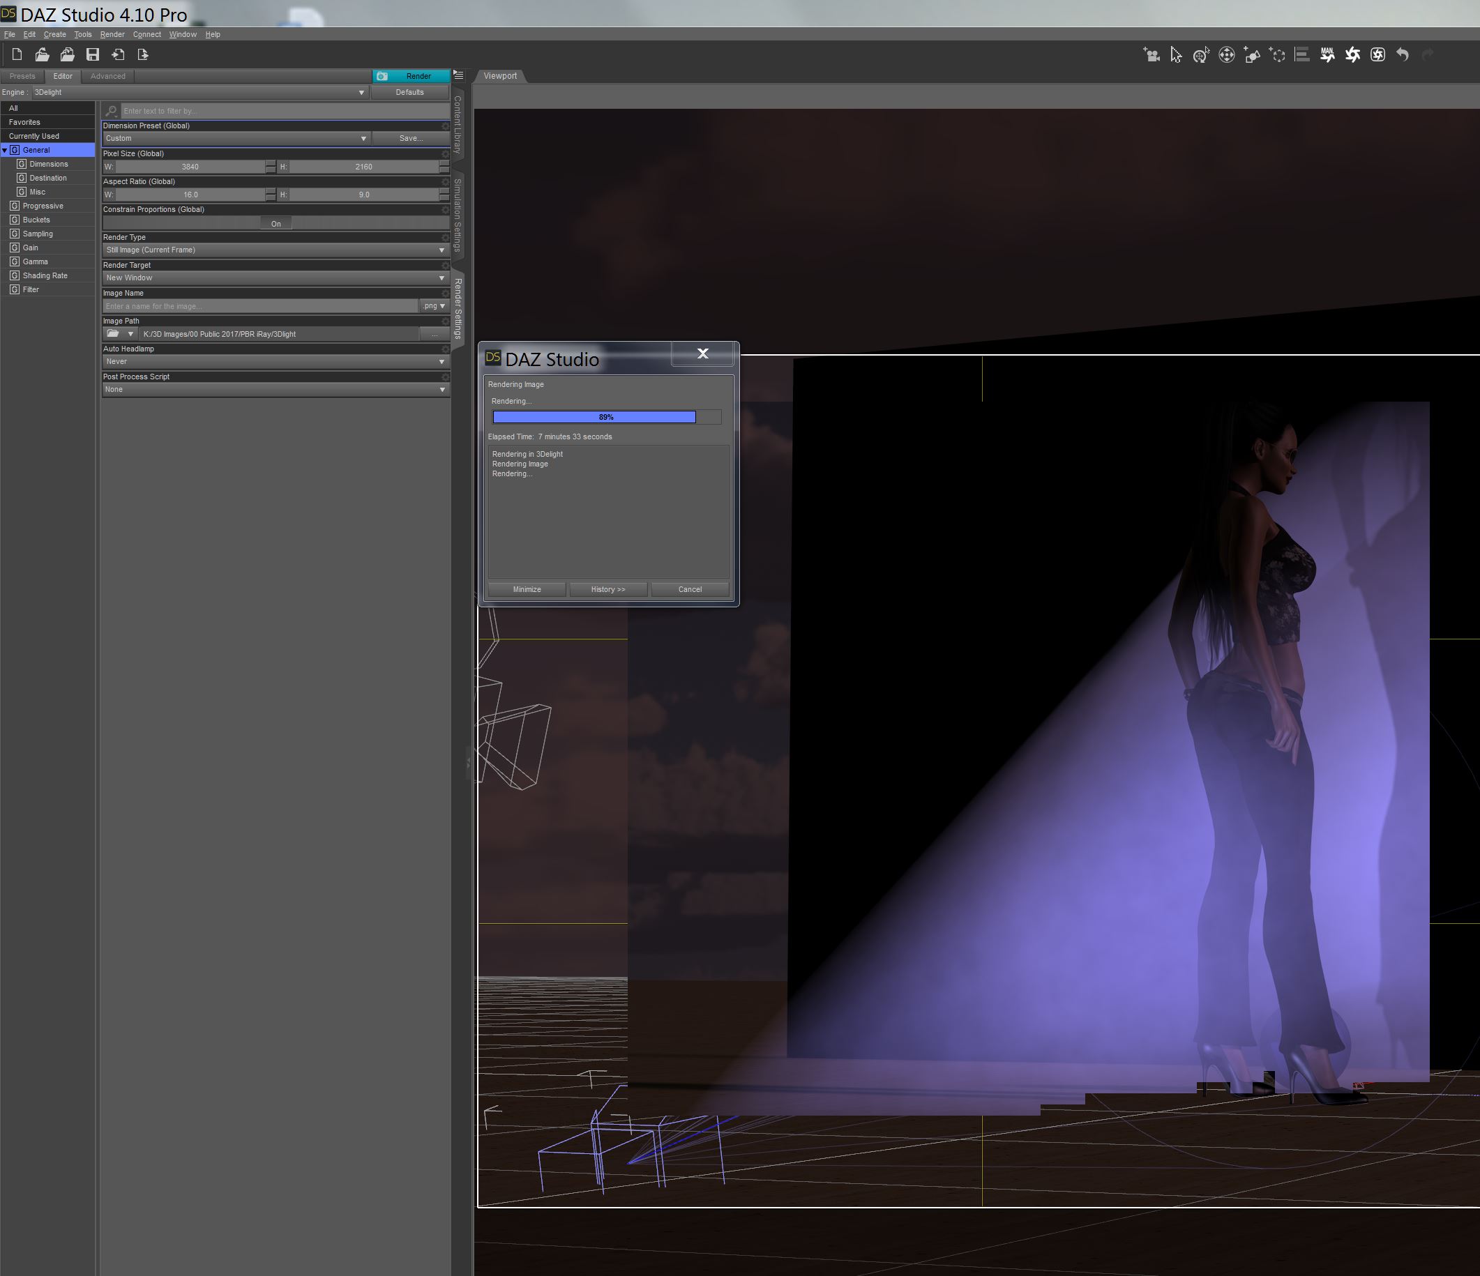Open the Render menu
The image size is (1480, 1276).
coord(112,34)
